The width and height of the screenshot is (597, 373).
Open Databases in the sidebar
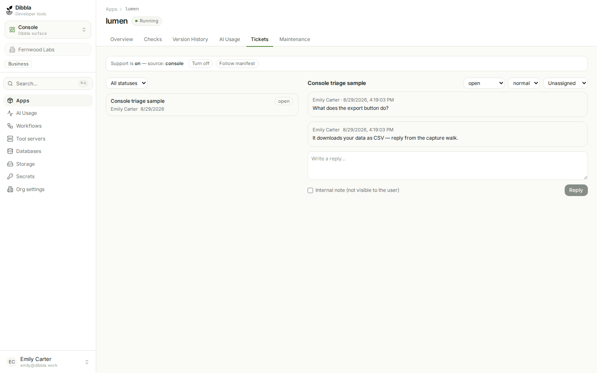[x=48, y=151]
